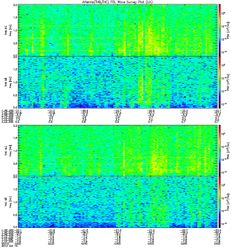Click the X_RE_GSE value -20.4
The width and height of the screenshot is (232, 248).
point(217,230)
